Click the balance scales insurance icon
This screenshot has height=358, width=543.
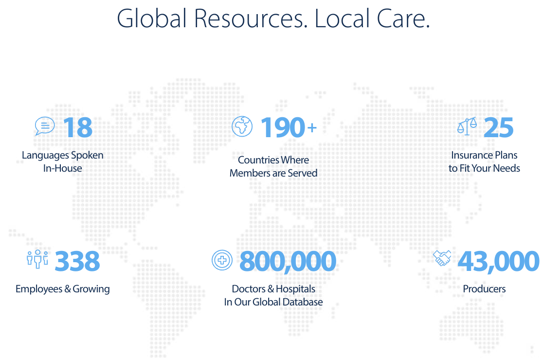click(x=468, y=126)
